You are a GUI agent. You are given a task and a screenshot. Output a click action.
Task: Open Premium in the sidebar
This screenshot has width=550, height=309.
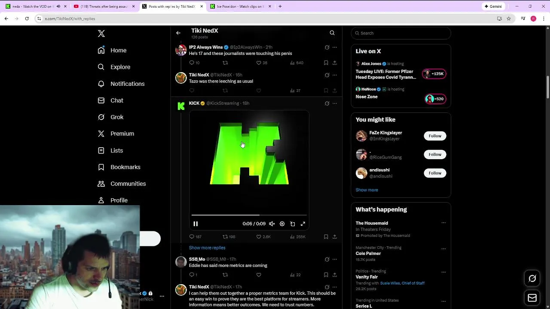click(x=116, y=133)
